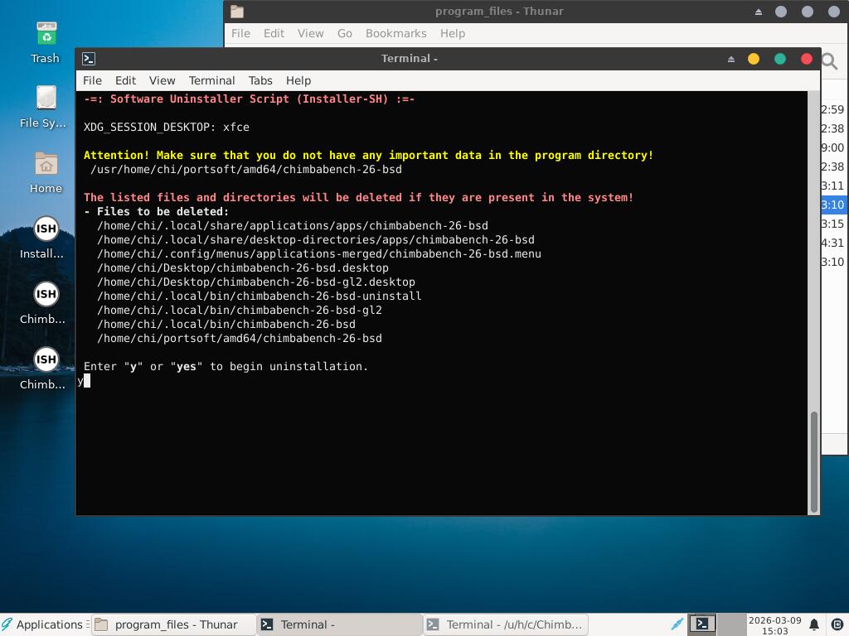Image resolution: width=849 pixels, height=636 pixels.
Task: Open the Edit menu in Thunar window
Action: tap(274, 33)
